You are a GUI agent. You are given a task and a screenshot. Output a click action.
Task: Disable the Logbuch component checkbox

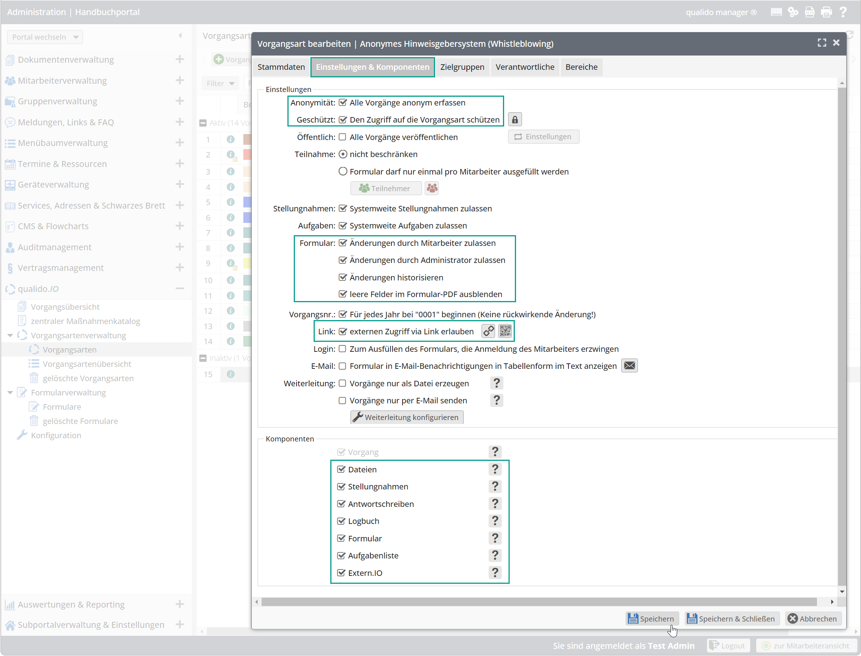pyautogui.click(x=341, y=521)
